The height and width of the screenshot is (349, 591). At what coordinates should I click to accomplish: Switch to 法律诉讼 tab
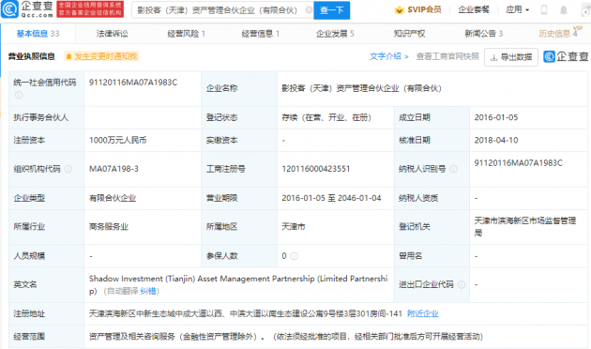(113, 34)
